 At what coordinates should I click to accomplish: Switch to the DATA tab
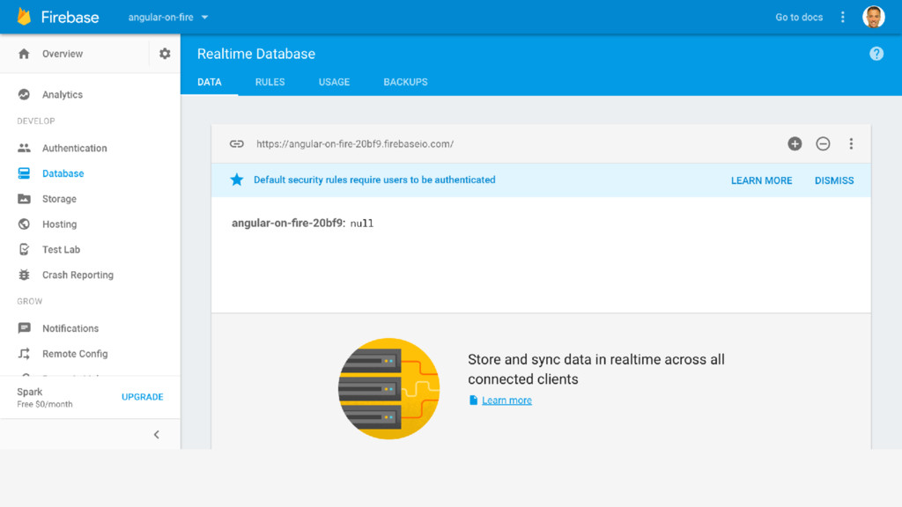pyautogui.click(x=210, y=82)
